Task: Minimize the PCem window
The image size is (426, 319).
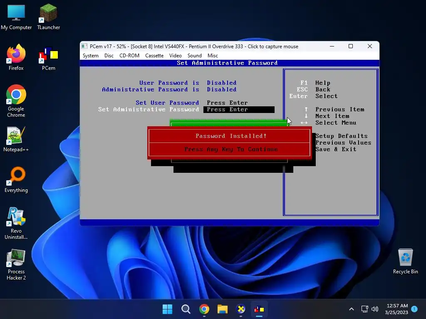Action: click(x=332, y=47)
